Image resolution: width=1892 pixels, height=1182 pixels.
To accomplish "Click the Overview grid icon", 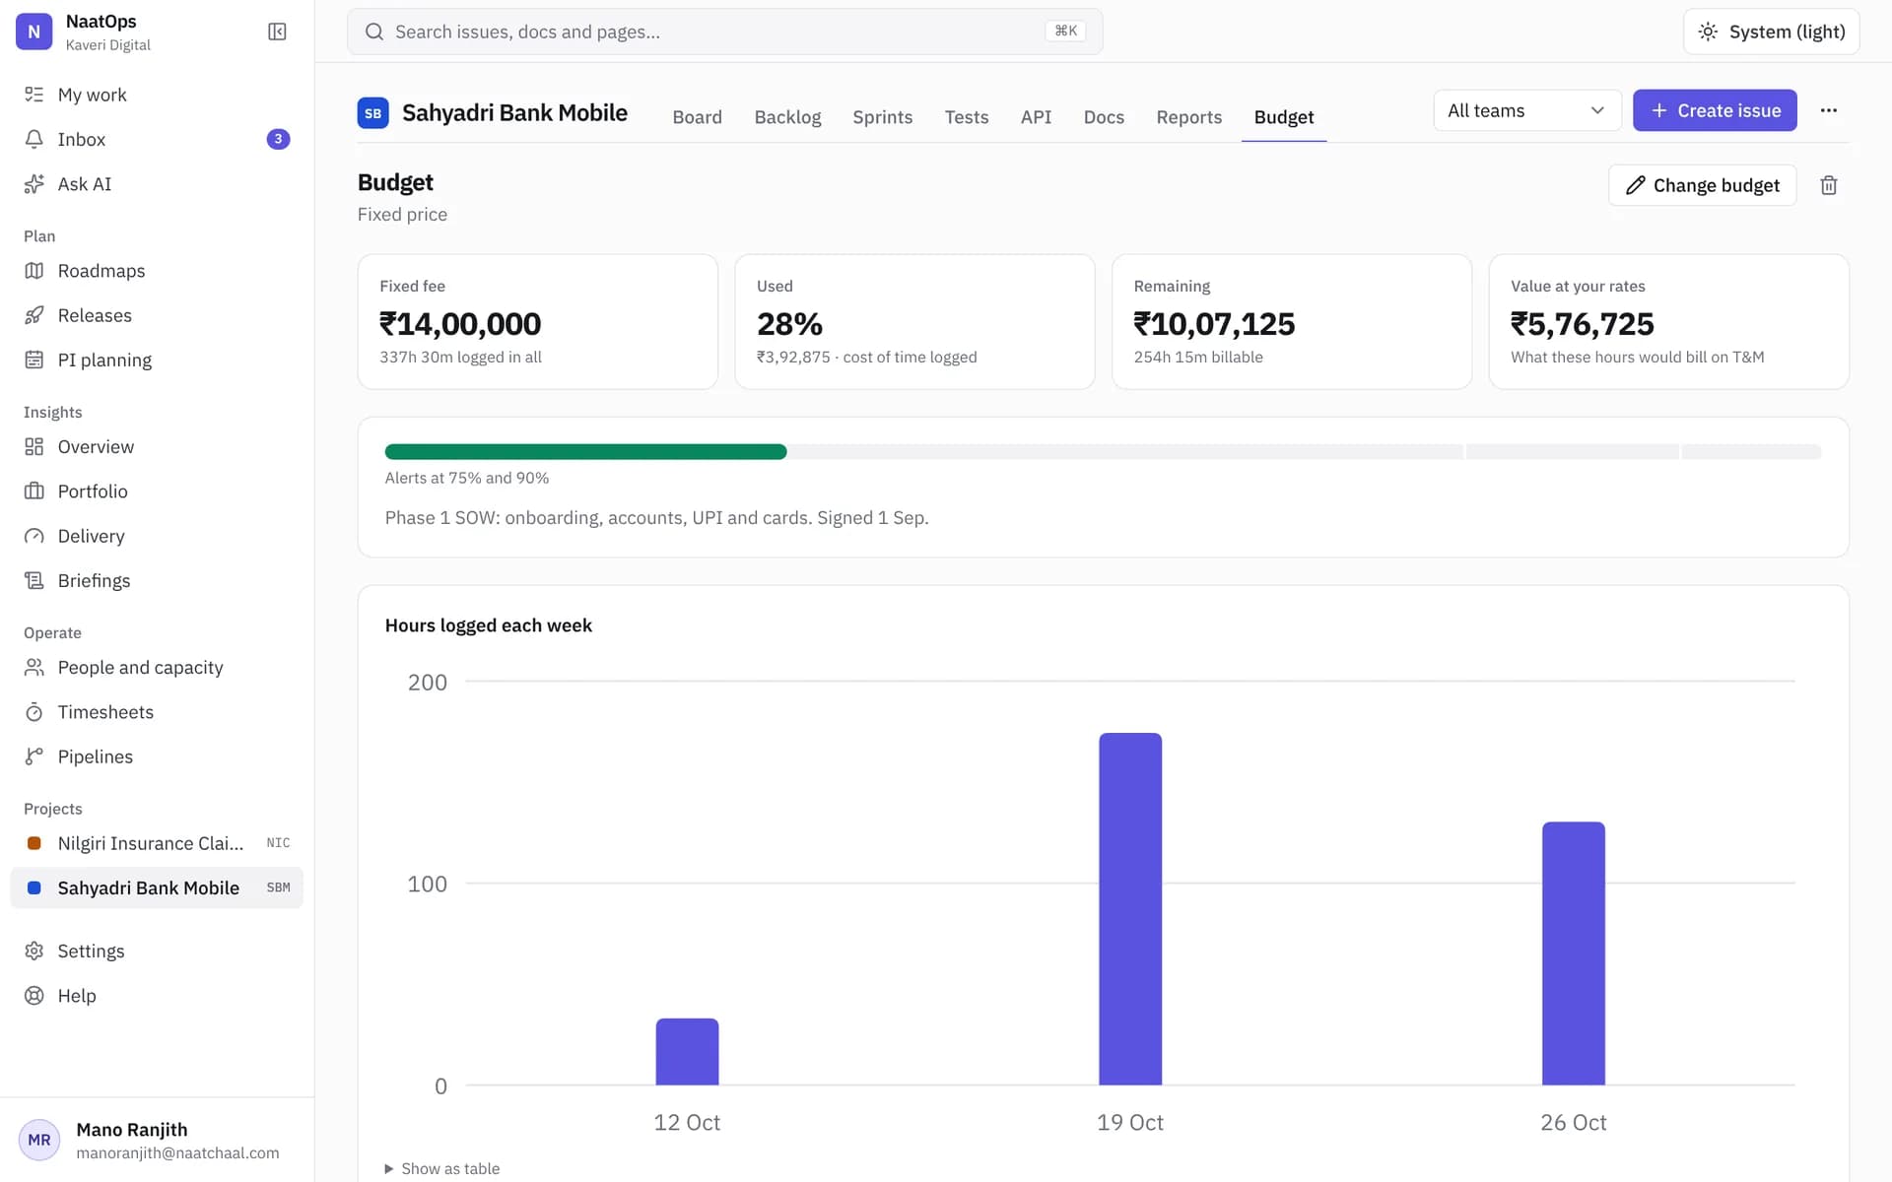I will pyautogui.click(x=34, y=446).
